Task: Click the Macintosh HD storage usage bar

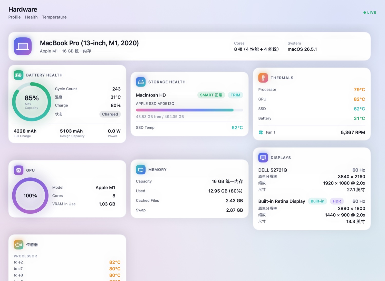Action: 189,110
